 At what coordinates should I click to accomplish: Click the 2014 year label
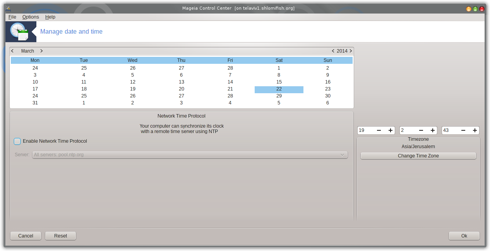[x=342, y=51]
